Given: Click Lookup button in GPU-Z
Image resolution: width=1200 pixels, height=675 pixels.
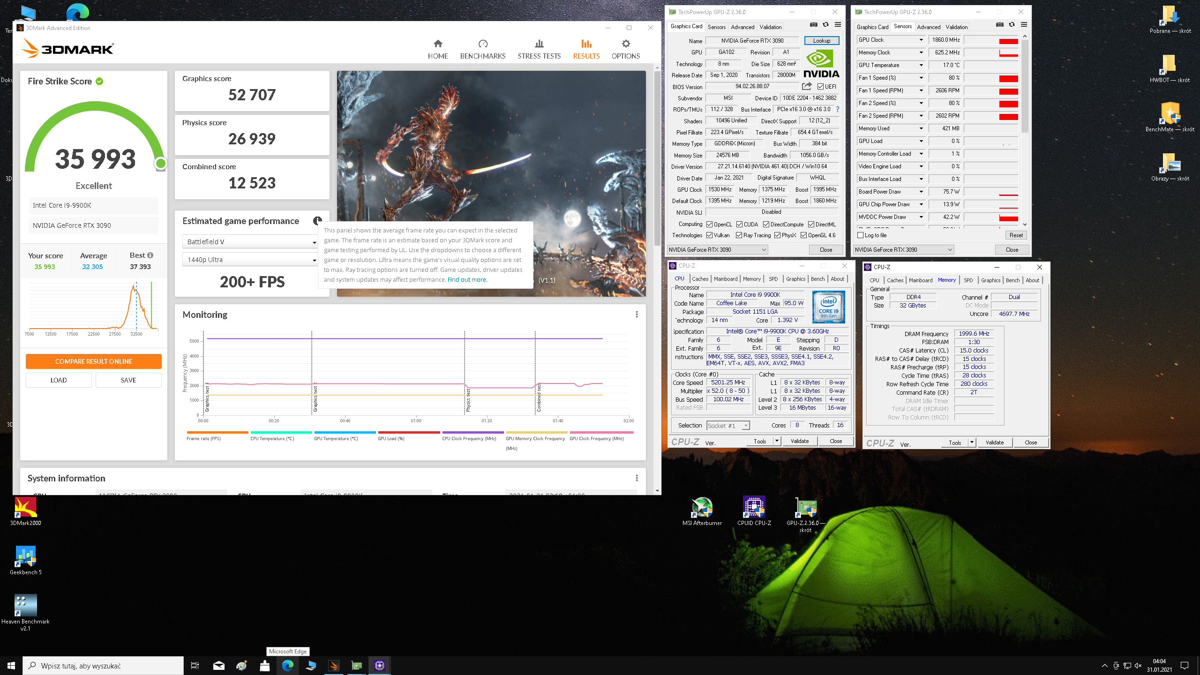Looking at the screenshot, I should click(822, 41).
